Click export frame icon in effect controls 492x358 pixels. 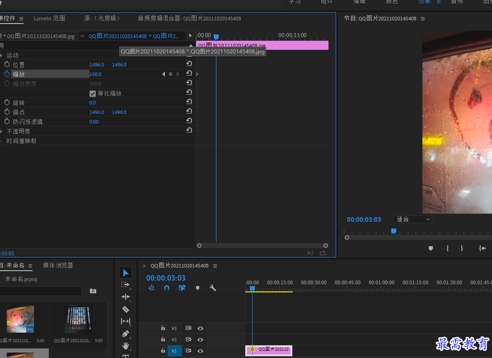(x=323, y=253)
